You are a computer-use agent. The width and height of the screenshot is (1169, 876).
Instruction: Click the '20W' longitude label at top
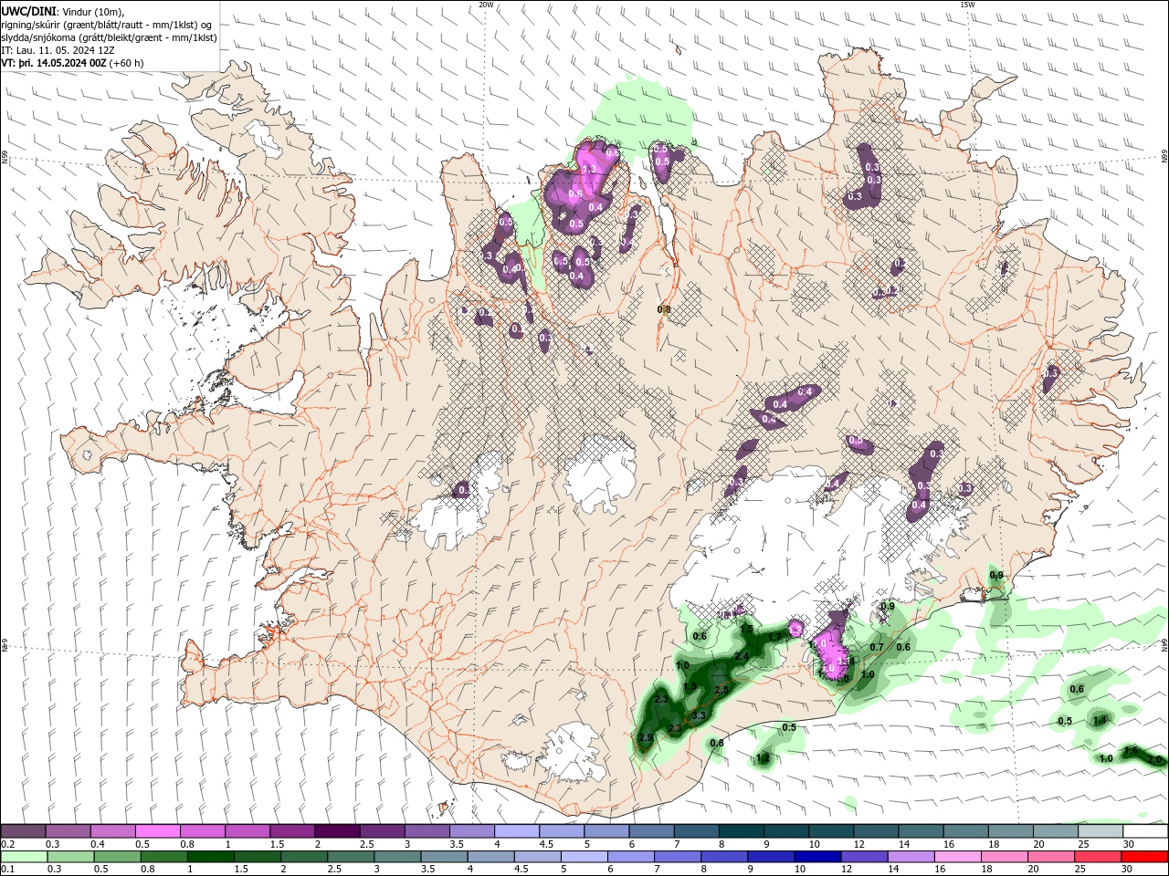(x=486, y=5)
